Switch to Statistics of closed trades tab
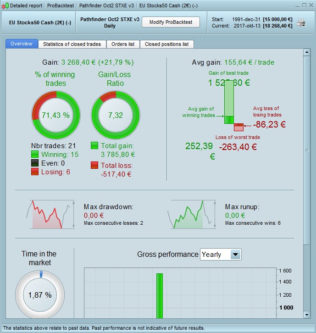Viewport: 316px width, 333px height. [x=72, y=44]
